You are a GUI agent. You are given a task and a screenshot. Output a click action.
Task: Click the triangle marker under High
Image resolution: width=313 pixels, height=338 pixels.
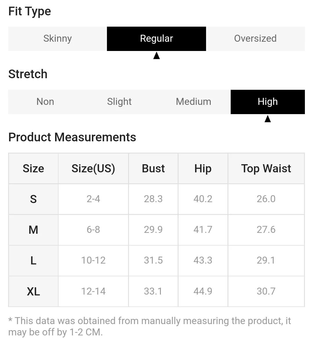tap(267, 118)
